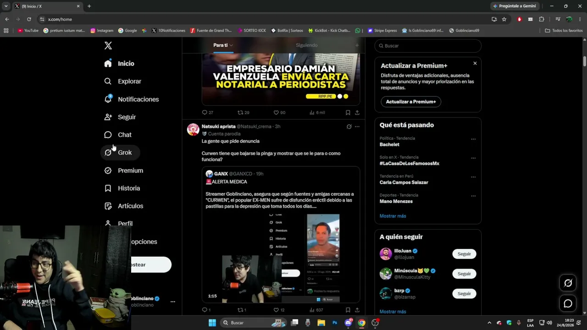Play the quoted GANX video thumbnail
Viewport: 587px width, 330px height.
click(x=281, y=258)
